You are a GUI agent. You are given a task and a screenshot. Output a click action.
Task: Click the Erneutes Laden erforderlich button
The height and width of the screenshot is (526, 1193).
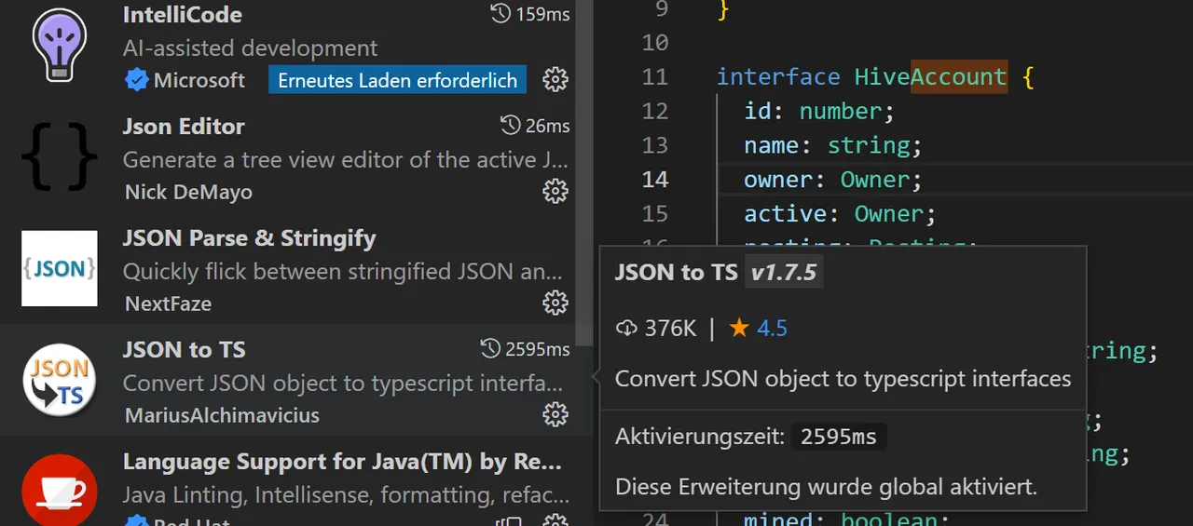398,80
